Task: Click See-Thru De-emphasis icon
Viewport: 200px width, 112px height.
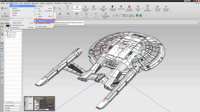Action: pos(129,7)
